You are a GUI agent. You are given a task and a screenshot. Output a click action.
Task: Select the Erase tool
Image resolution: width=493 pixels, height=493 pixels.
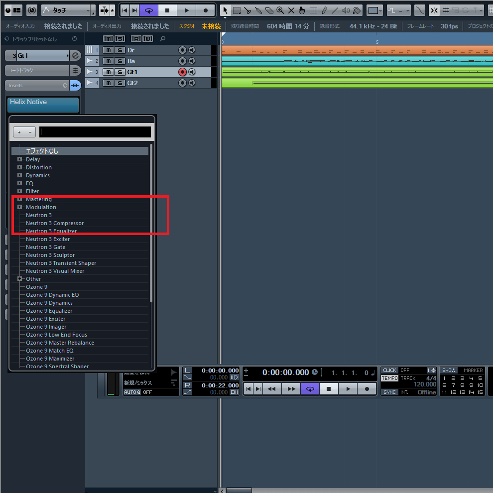tap(269, 10)
